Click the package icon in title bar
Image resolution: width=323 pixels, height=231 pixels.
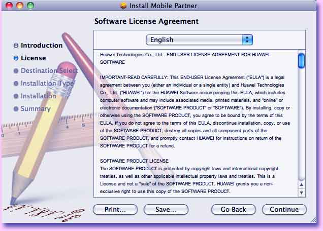[x=123, y=6]
